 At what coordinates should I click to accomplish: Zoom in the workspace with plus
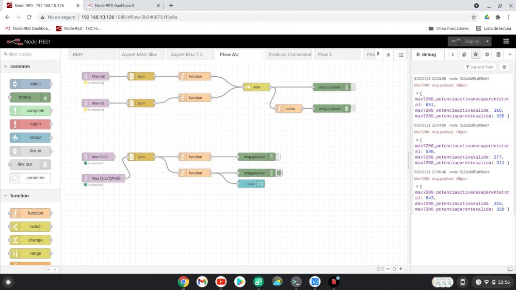[x=401, y=269]
